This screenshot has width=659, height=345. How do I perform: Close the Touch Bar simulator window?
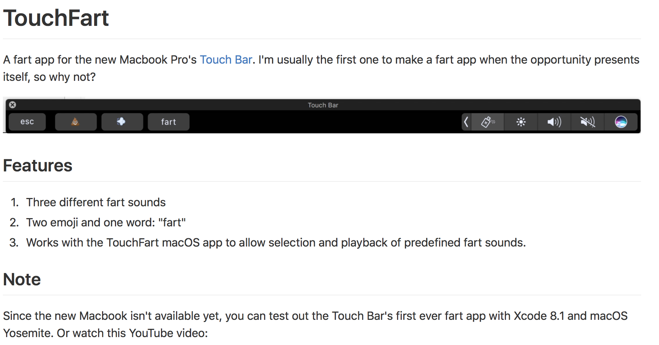click(x=13, y=105)
